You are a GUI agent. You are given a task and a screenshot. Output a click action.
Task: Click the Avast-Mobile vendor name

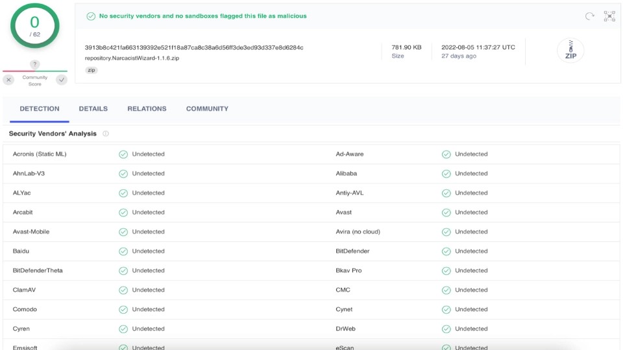point(31,232)
